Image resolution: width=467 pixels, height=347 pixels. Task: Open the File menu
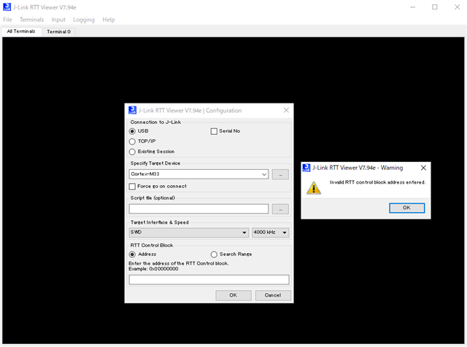point(7,20)
